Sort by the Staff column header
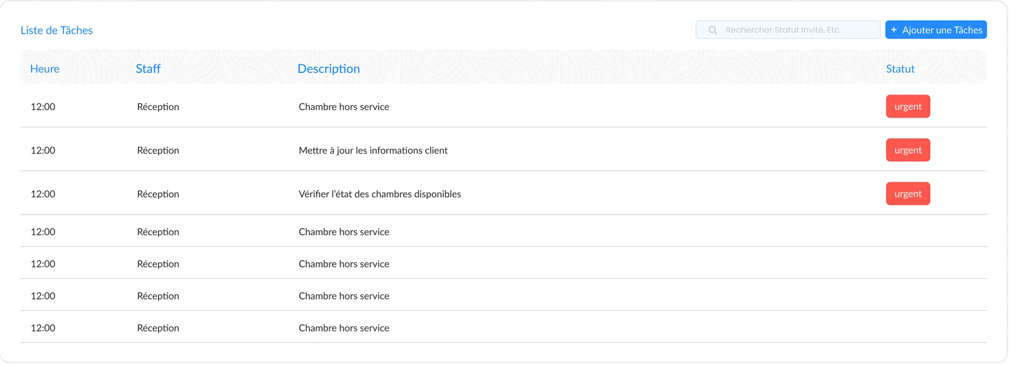1016x365 pixels. pyautogui.click(x=148, y=69)
